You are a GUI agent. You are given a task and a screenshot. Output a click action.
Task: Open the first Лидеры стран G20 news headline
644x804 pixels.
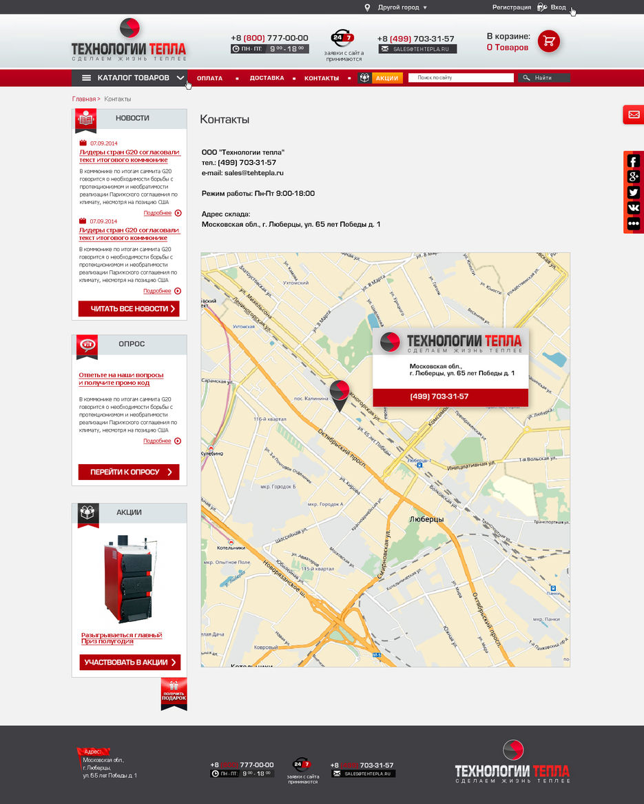(x=129, y=156)
